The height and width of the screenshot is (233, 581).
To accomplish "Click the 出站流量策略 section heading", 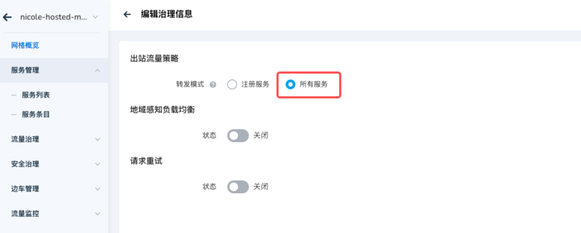I will [154, 58].
